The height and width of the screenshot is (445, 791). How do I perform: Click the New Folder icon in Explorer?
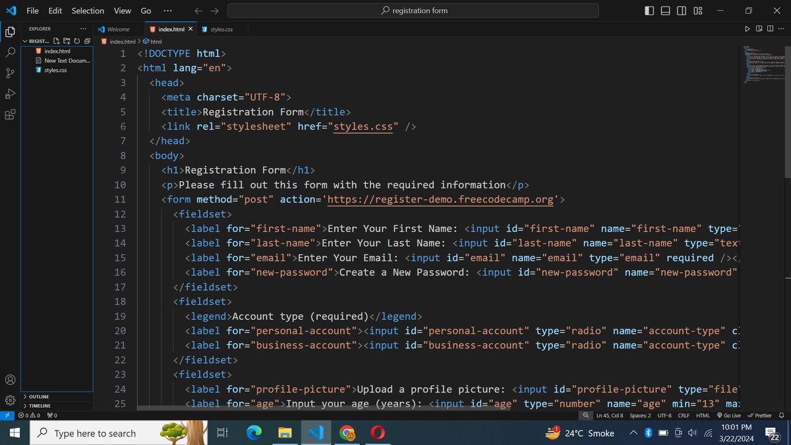pyautogui.click(x=67, y=41)
